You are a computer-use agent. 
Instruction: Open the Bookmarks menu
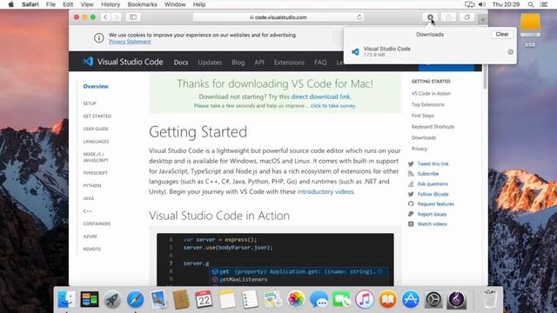click(142, 4)
